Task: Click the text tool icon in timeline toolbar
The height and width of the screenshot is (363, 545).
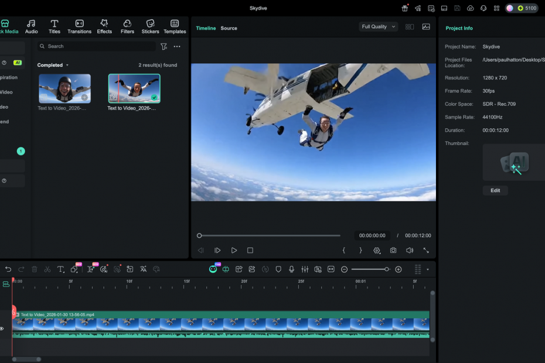Action: click(x=60, y=269)
